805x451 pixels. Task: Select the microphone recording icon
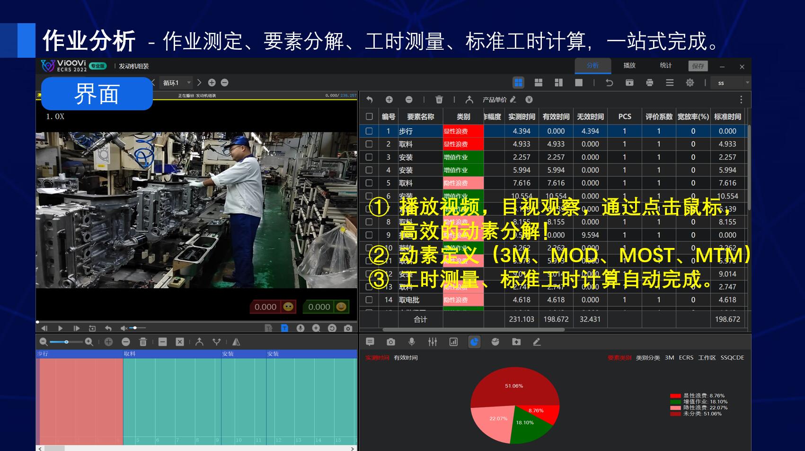(412, 342)
